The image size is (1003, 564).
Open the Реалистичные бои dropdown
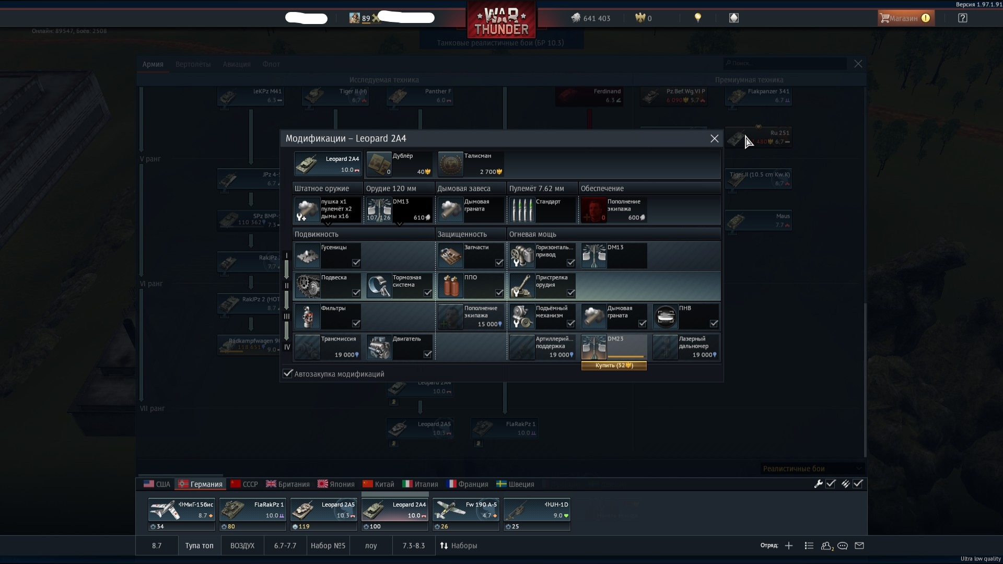[x=812, y=468]
